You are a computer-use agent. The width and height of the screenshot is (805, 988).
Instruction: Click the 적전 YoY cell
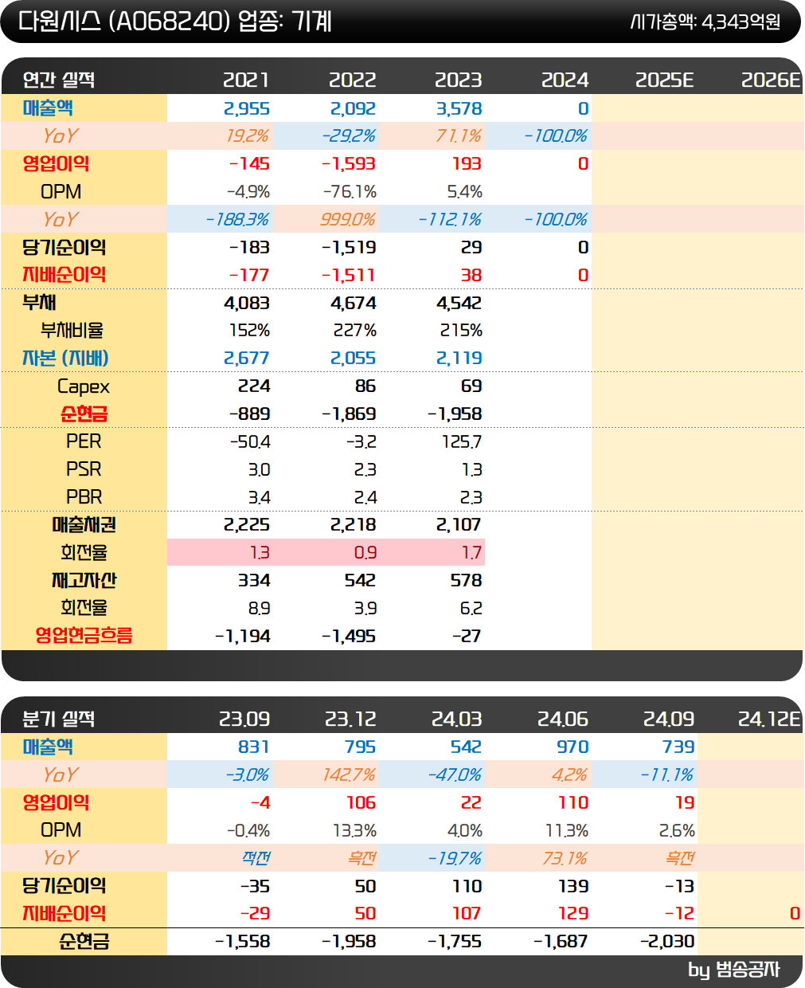click(x=256, y=858)
